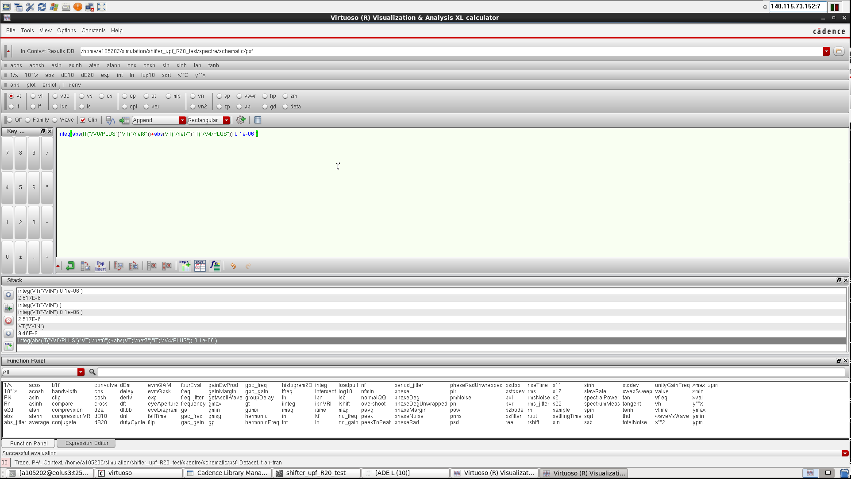851x479 pixels.
Task: Click the integ function in Function Panel
Action: click(321, 385)
